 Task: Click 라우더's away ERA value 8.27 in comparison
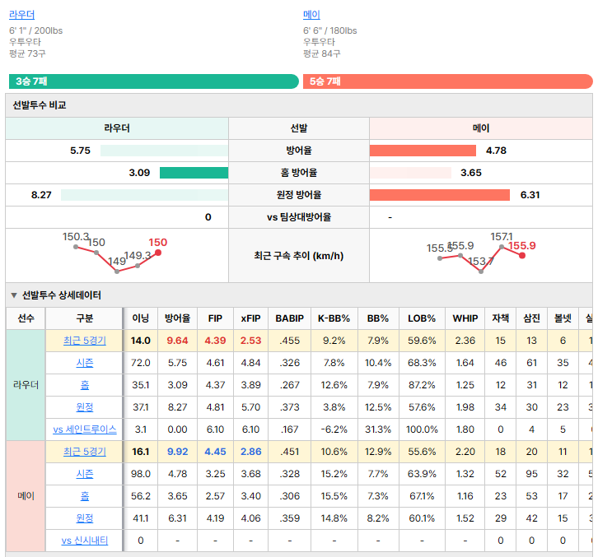pyautogui.click(x=41, y=195)
